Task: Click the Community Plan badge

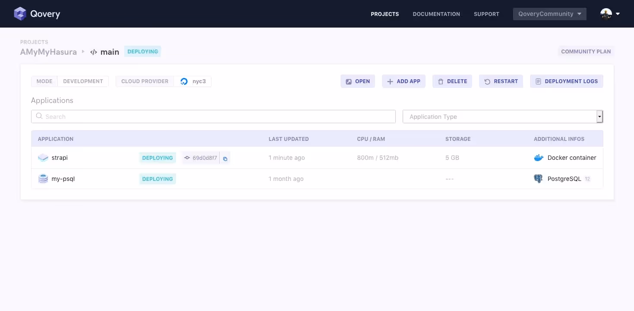Action: pos(586,52)
